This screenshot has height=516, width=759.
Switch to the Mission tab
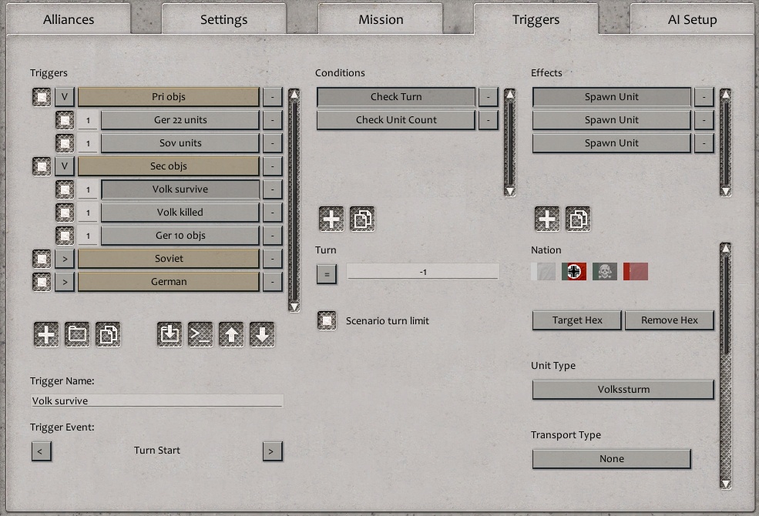(x=380, y=18)
